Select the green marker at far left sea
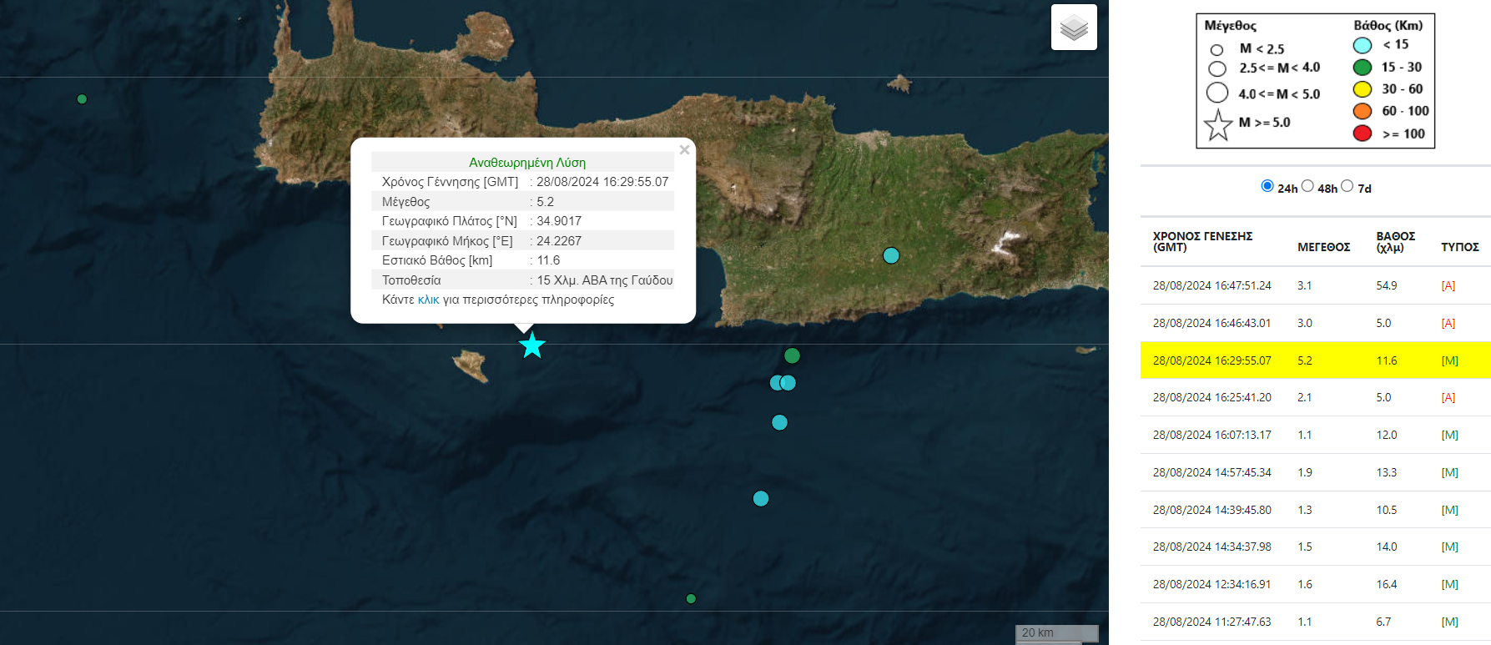The width and height of the screenshot is (1491, 645). click(x=82, y=99)
